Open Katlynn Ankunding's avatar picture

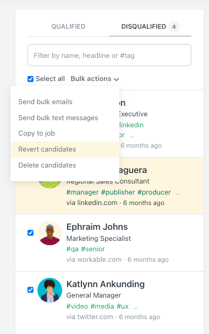tap(50, 290)
